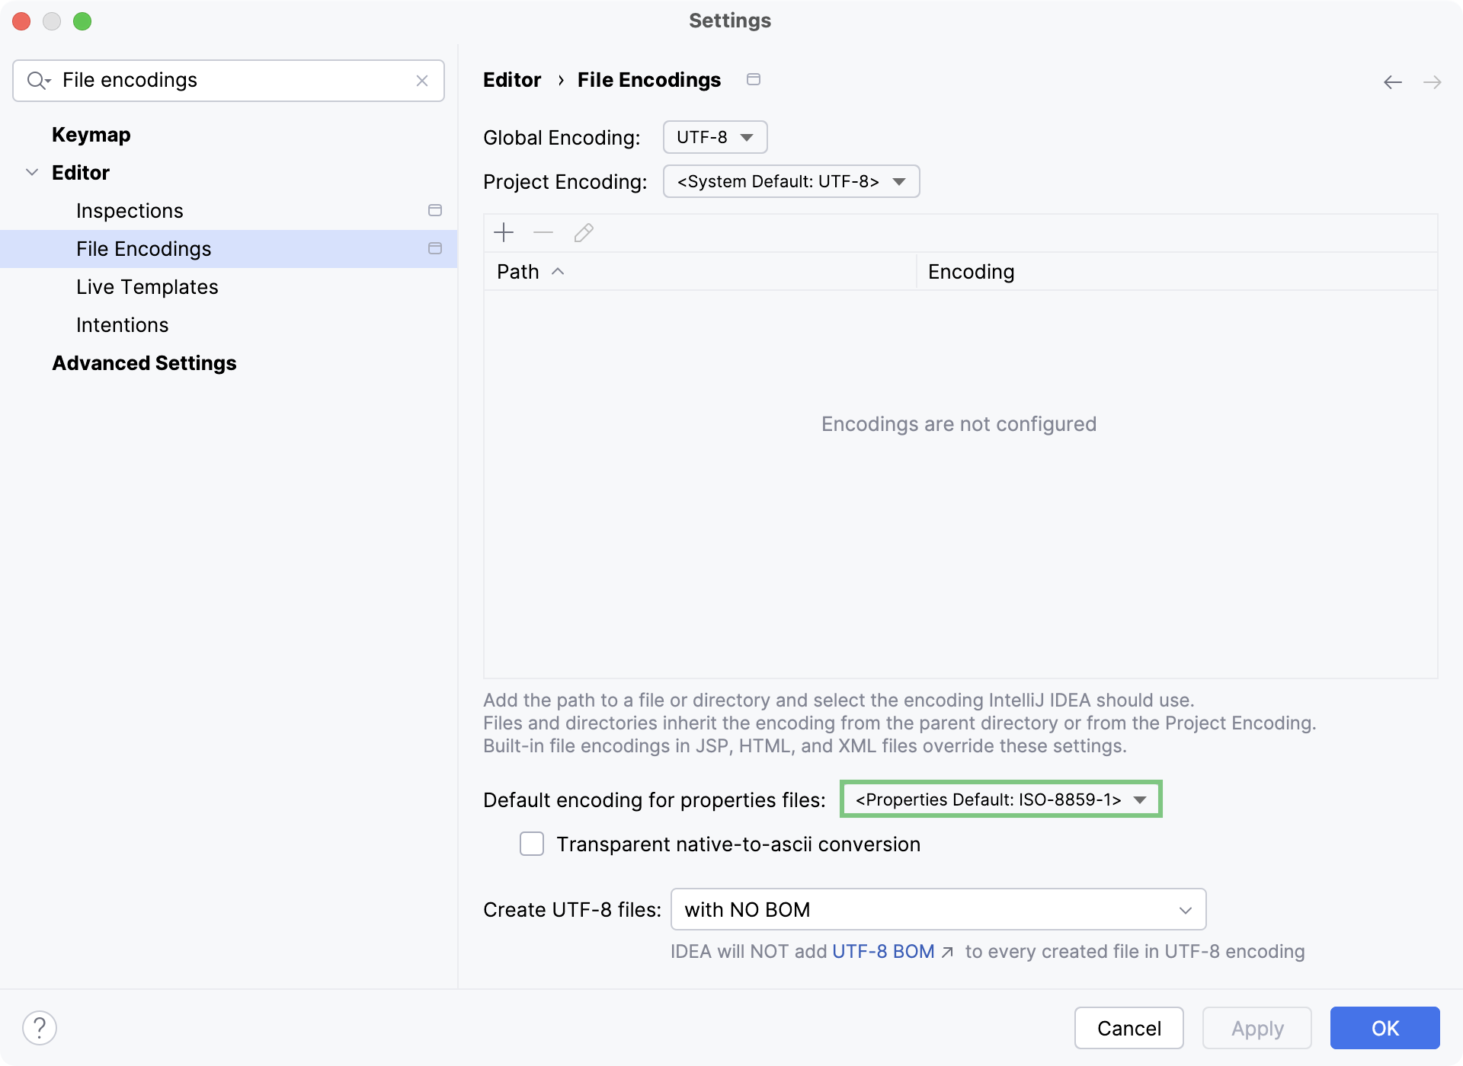Click the modified-settings icon beside Inspections
The height and width of the screenshot is (1066, 1463).
[434, 210]
